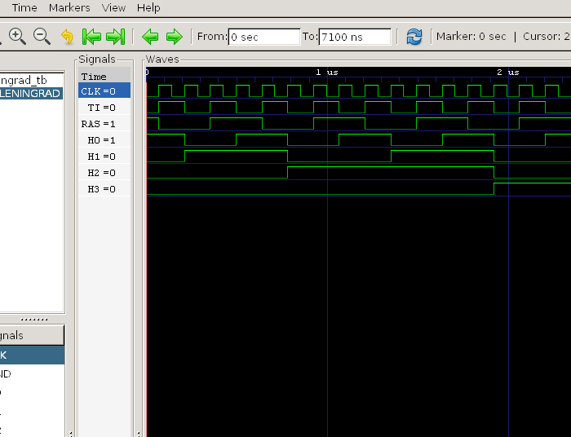The height and width of the screenshot is (437, 571).
Task: Open the Time menu
Action: pyautogui.click(x=24, y=7)
